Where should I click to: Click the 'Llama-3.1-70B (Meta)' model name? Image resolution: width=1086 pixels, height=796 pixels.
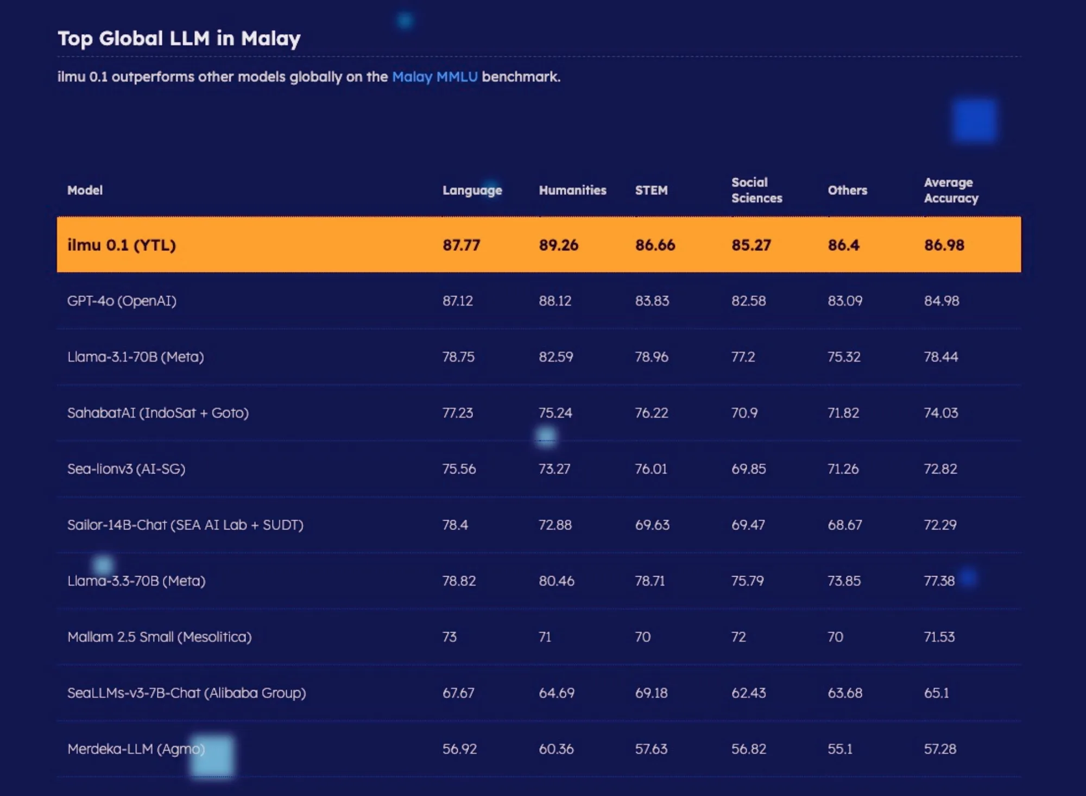[x=136, y=357]
